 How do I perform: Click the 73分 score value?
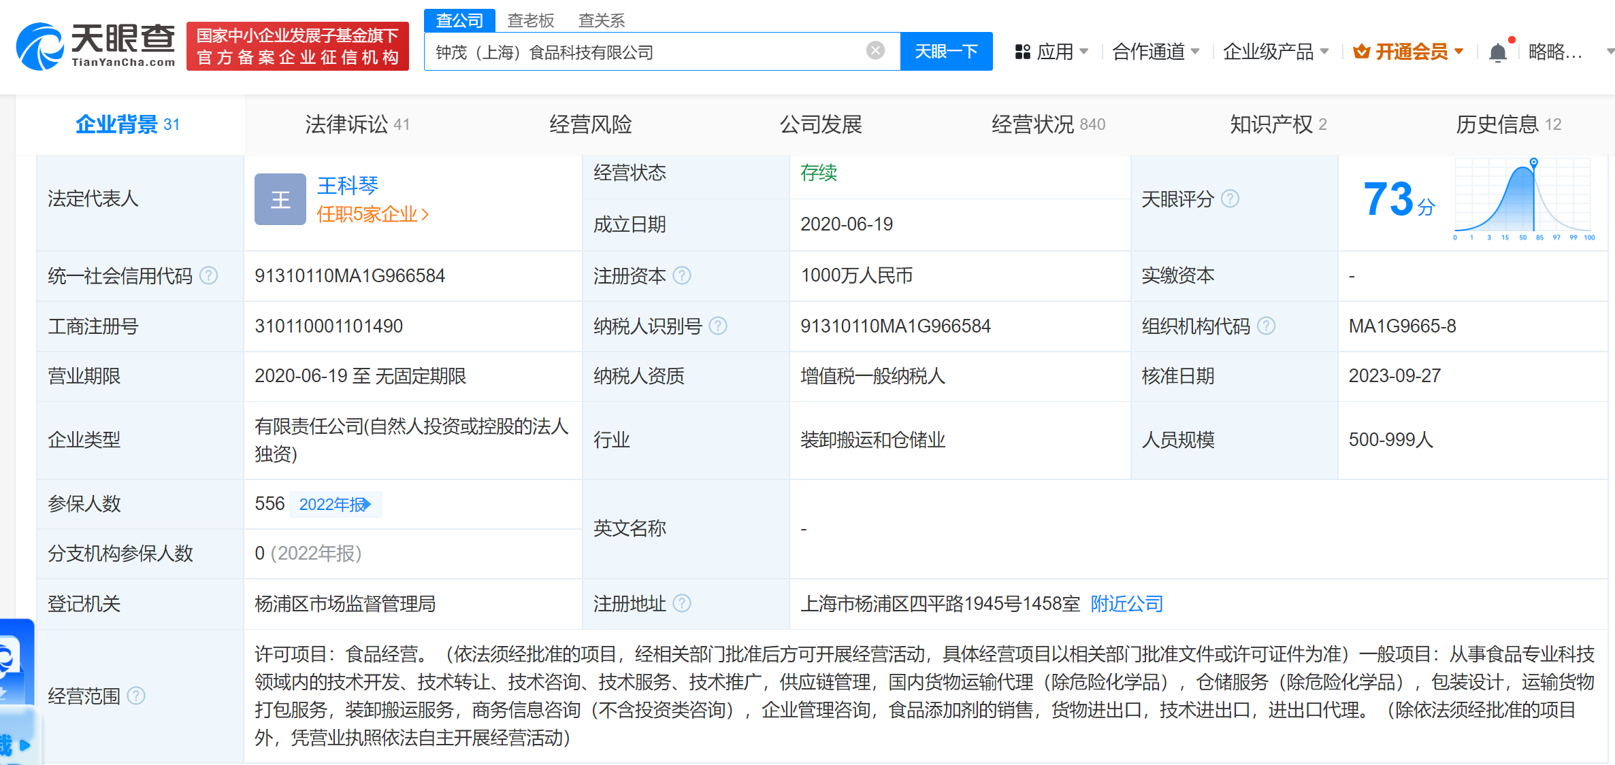coord(1399,199)
